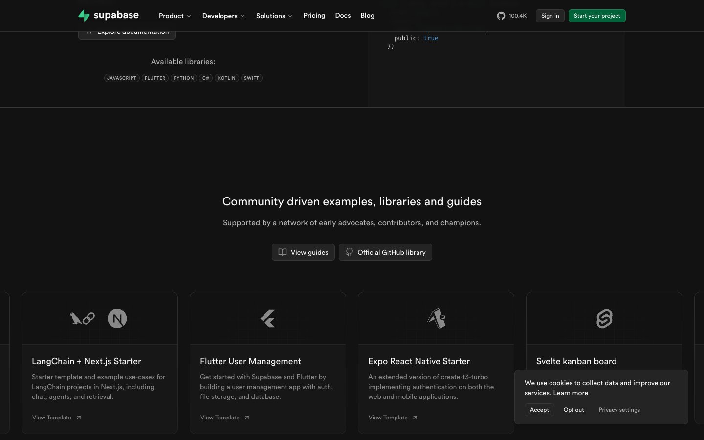704x440 pixels.
Task: Select the SWIFT library tag
Action: pos(251,78)
